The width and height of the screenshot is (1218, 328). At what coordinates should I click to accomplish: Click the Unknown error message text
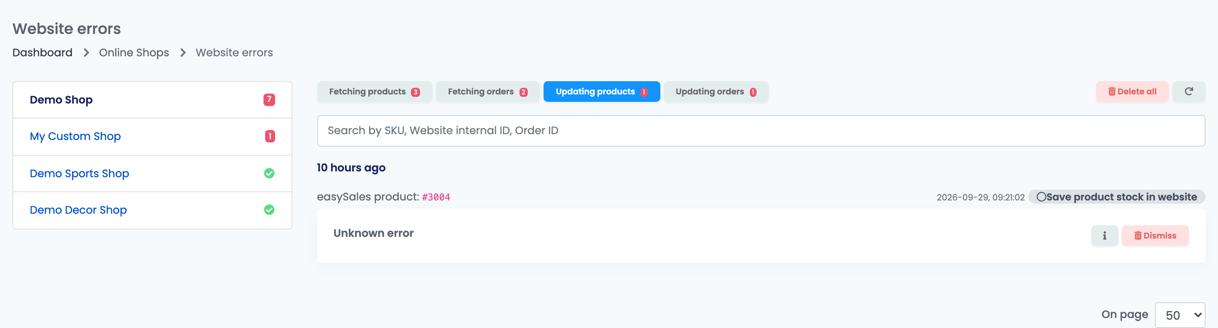point(373,233)
